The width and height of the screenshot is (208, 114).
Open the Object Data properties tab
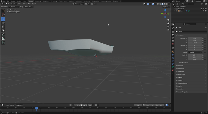(x=173, y=67)
